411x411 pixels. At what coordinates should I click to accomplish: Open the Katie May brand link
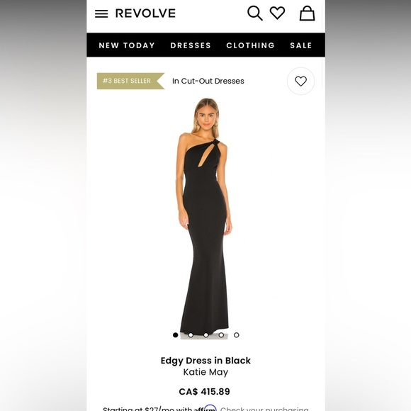[x=205, y=372]
